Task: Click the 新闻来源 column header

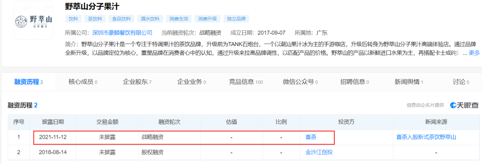Action: pyautogui.click(x=436, y=122)
